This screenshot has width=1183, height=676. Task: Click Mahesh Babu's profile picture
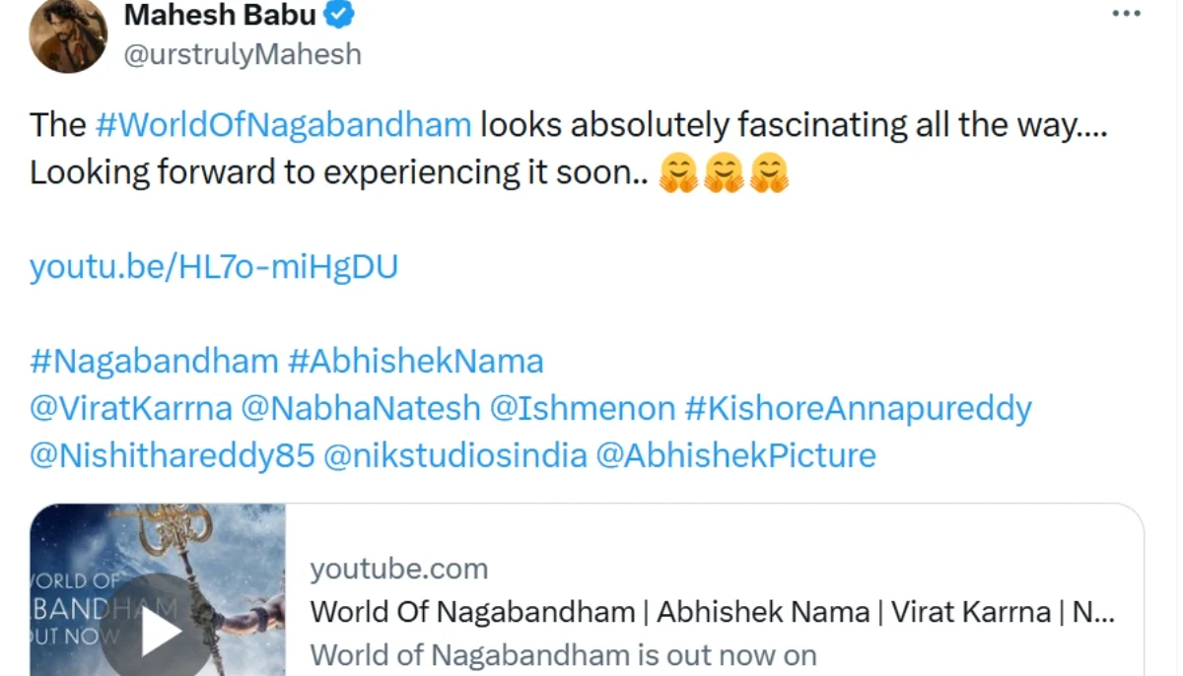(x=67, y=36)
